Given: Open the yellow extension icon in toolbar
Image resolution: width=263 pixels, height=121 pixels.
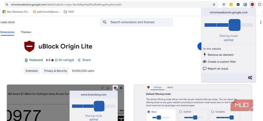Looking at the screenshot, I should 231,4.
